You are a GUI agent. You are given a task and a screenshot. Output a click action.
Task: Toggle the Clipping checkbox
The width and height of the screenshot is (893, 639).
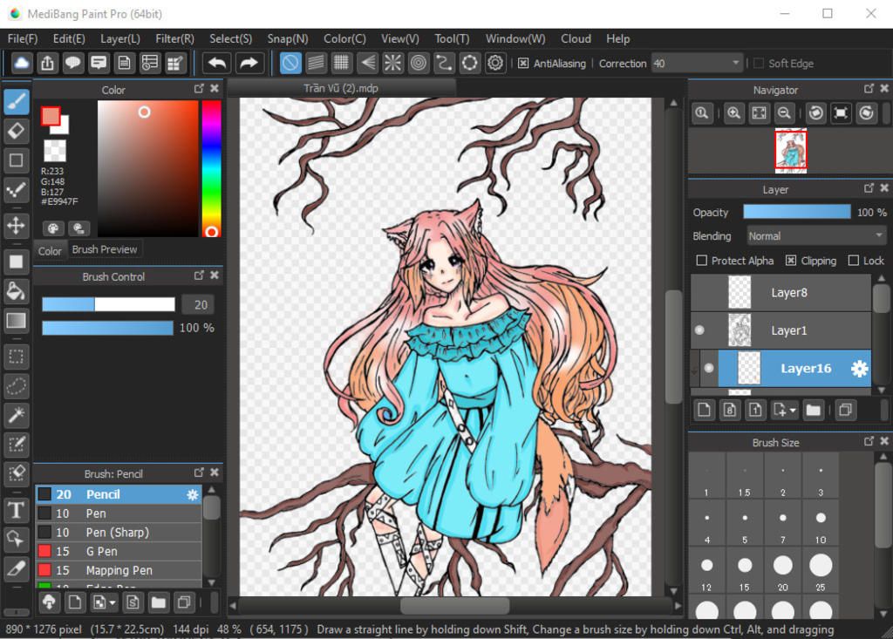coord(790,261)
